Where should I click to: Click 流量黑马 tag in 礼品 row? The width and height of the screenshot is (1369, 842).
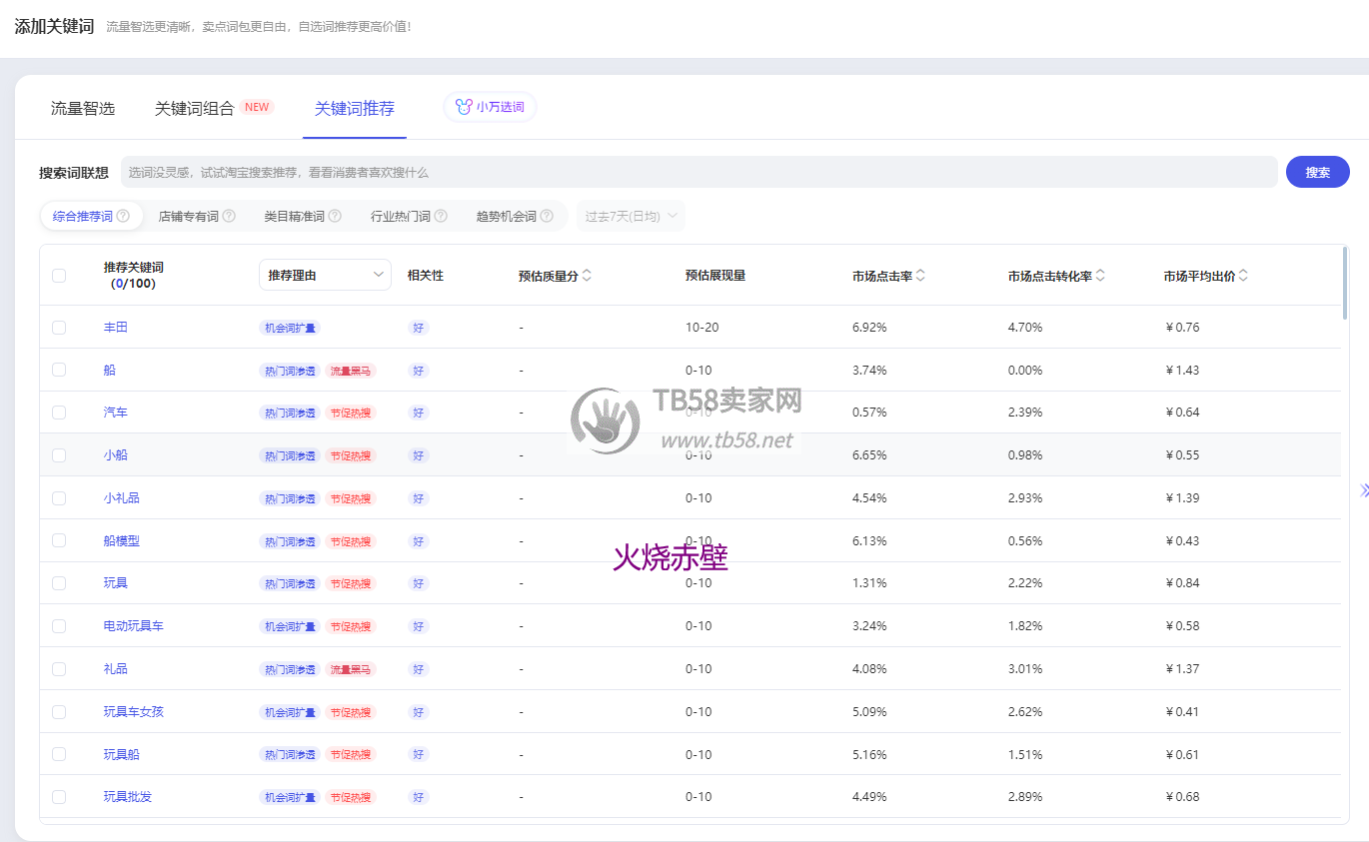click(351, 669)
